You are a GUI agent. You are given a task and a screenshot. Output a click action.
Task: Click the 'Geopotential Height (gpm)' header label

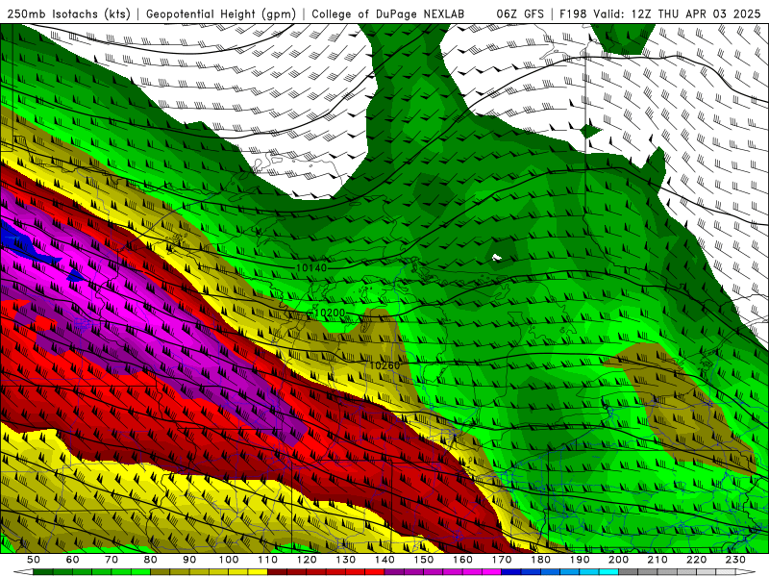221,13
